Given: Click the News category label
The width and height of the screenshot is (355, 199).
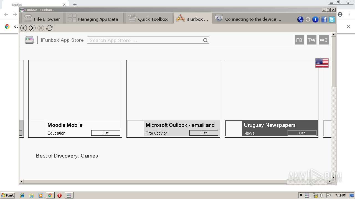Looking at the screenshot, I should (x=249, y=133).
